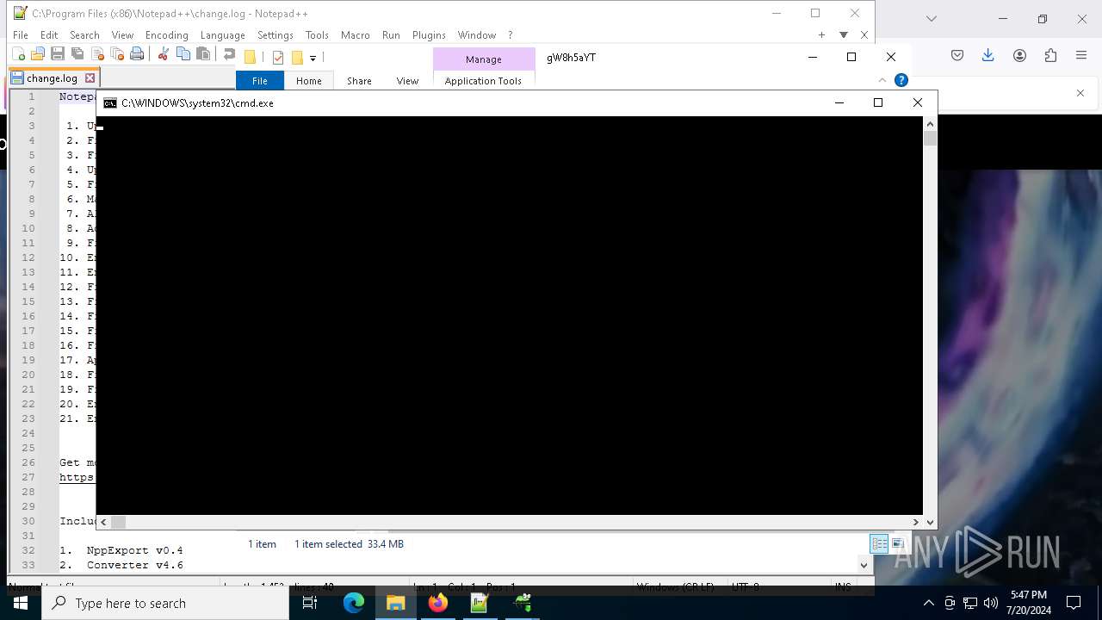Screen dimensions: 1102x620
Task: Click the Cut scissors icon in Notepad++
Action: pos(163,54)
